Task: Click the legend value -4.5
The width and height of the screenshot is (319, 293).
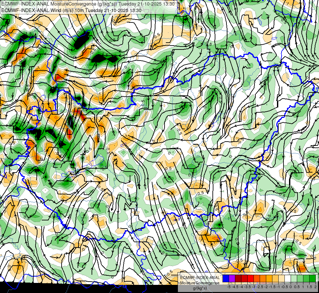Action: tap(235, 287)
